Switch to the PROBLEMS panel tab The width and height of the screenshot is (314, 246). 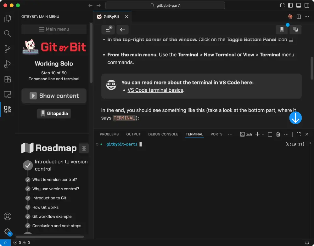coord(109,134)
